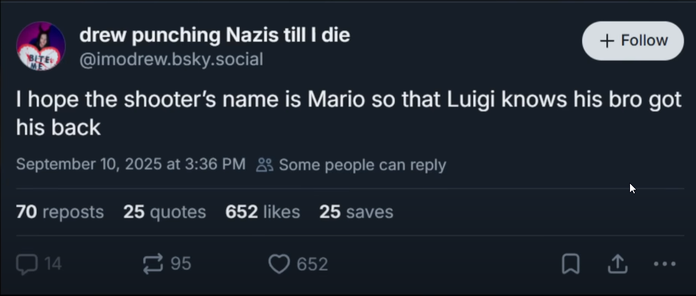Click the share upload icon
The height and width of the screenshot is (296, 696).
coord(617,264)
